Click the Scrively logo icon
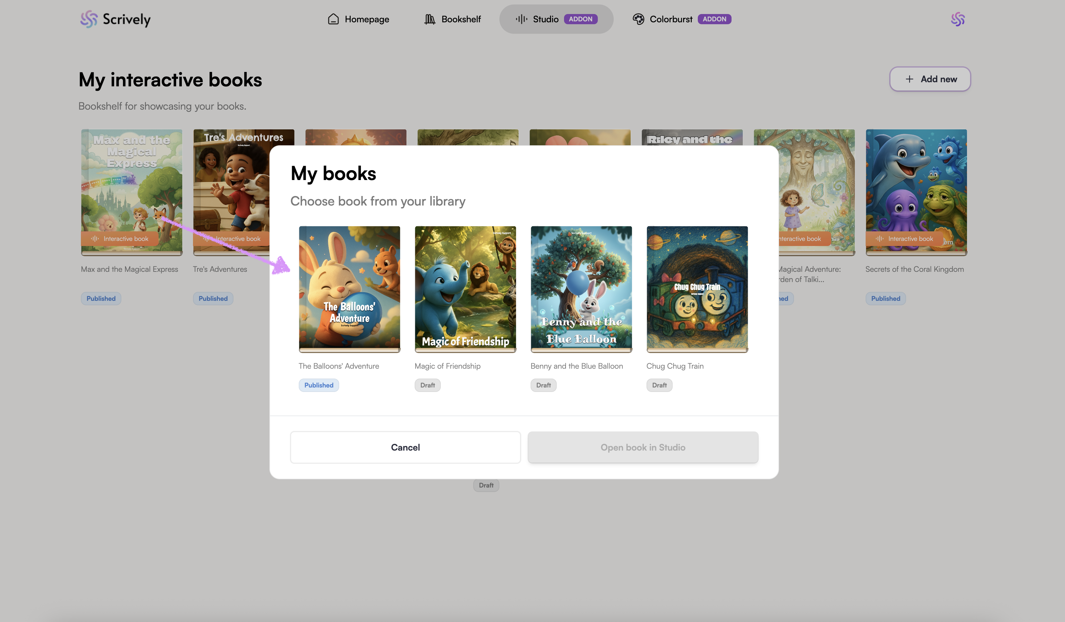The height and width of the screenshot is (622, 1065). click(89, 19)
